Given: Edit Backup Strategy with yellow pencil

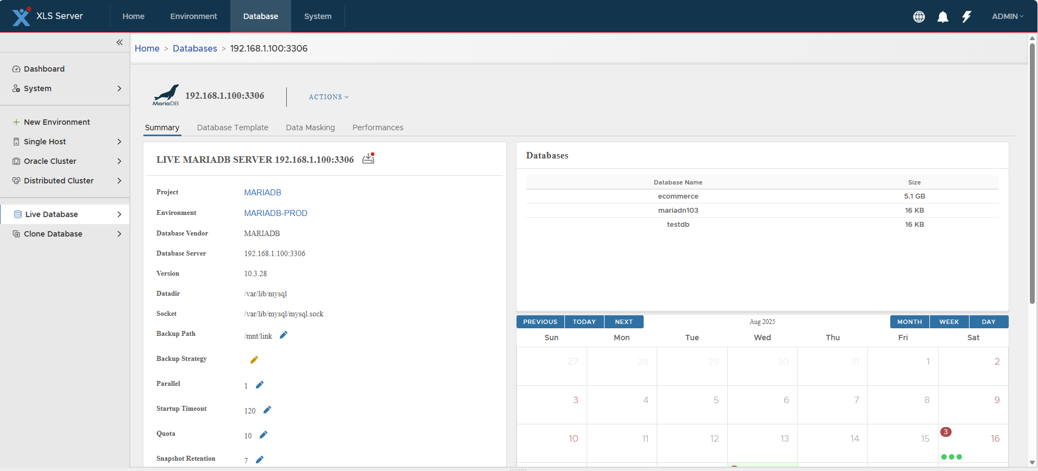Looking at the screenshot, I should point(254,360).
